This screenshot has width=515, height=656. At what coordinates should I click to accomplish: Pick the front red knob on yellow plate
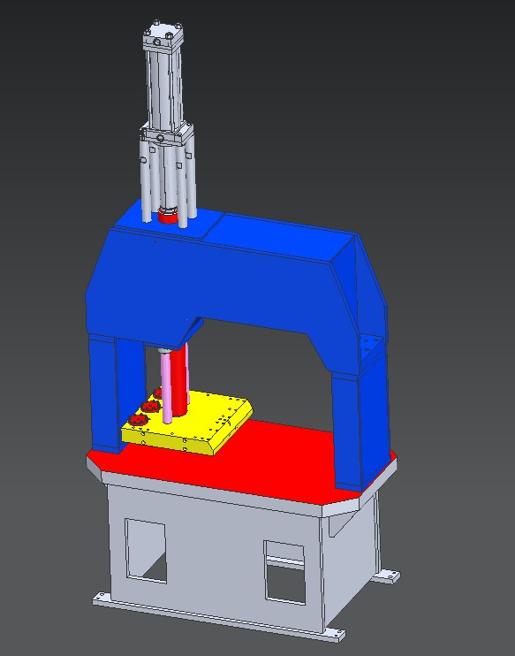(138, 420)
